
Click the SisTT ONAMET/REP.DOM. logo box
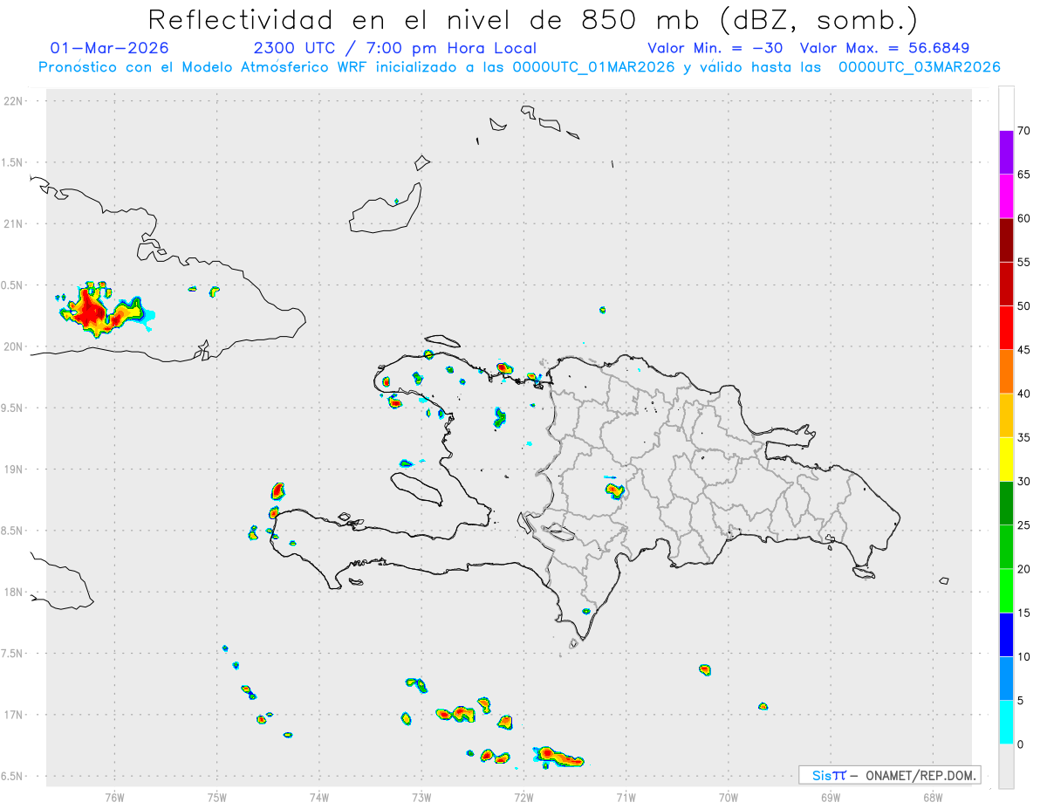click(x=889, y=775)
